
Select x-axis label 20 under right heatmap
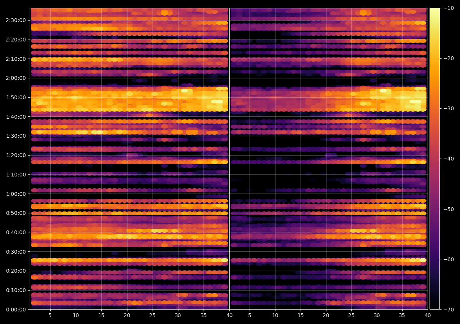(326, 316)
